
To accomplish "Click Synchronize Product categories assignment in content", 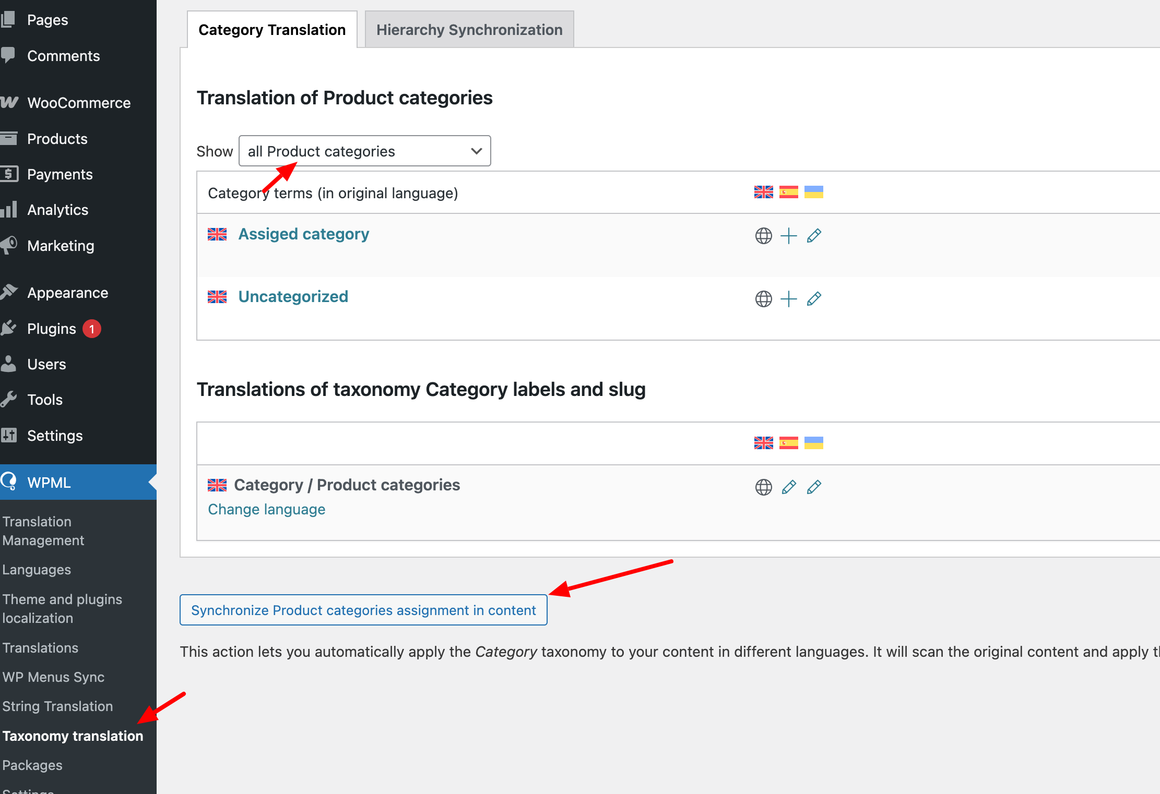I will pyautogui.click(x=363, y=610).
